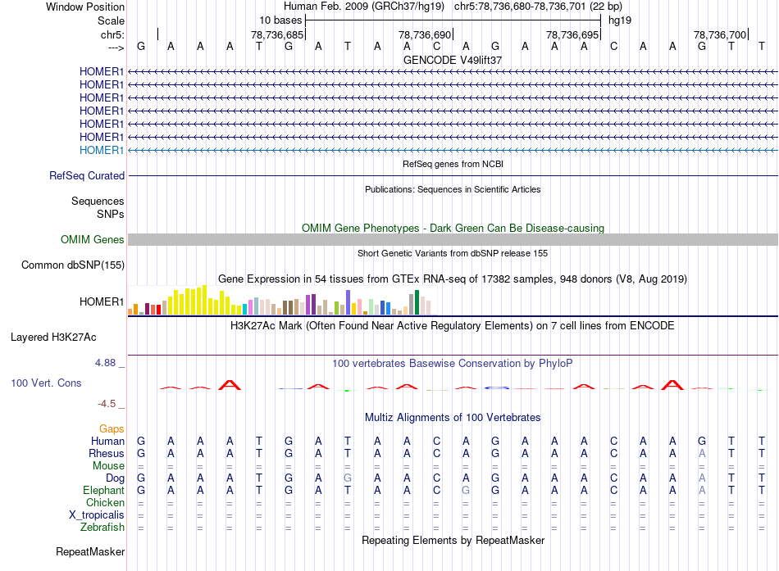This screenshot has width=779, height=571.
Task: Click the ---> sequence direction label
Action: click(116, 48)
